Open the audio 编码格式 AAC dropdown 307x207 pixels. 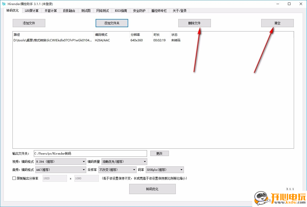coord(61,170)
